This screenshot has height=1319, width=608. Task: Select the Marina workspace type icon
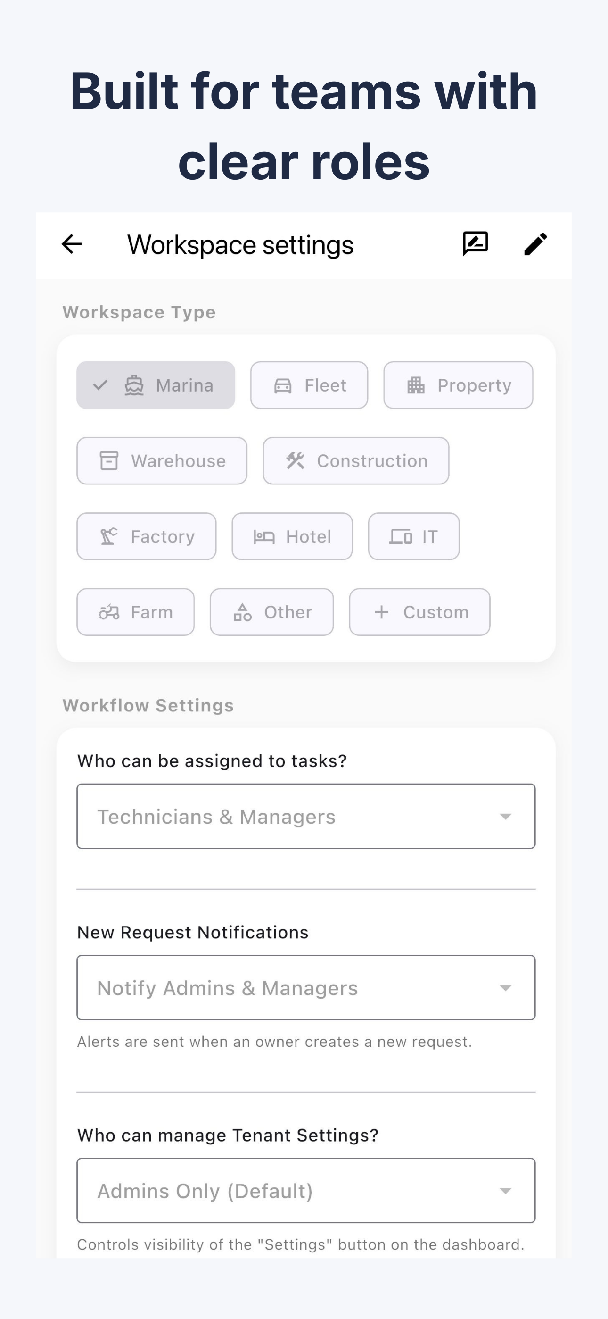134,385
